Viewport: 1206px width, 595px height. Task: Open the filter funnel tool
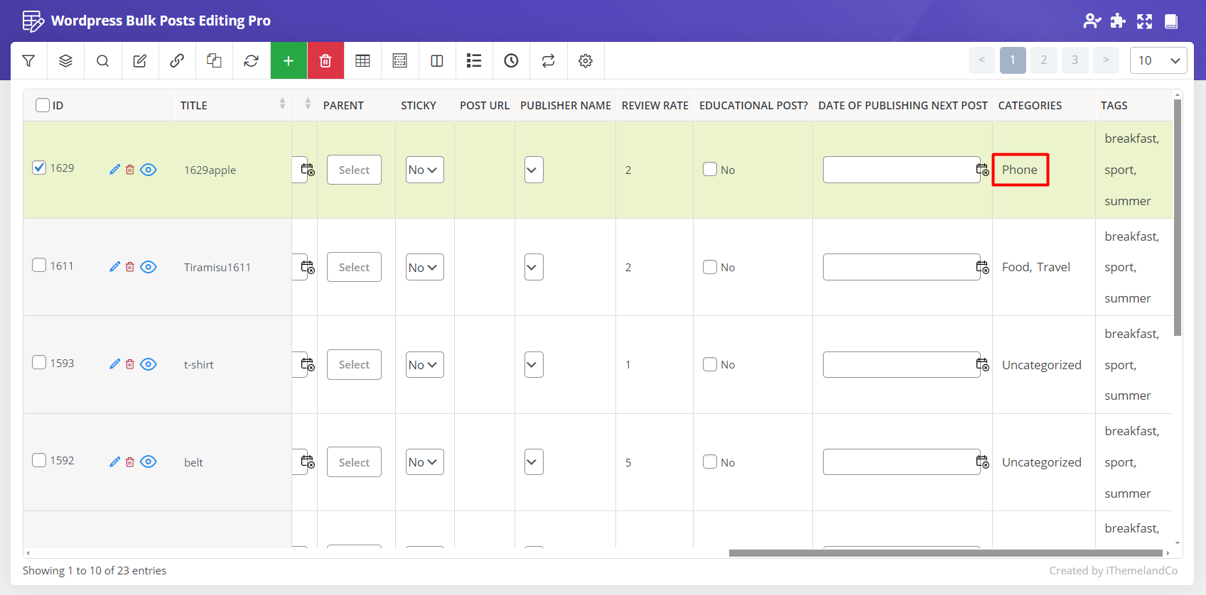point(28,61)
